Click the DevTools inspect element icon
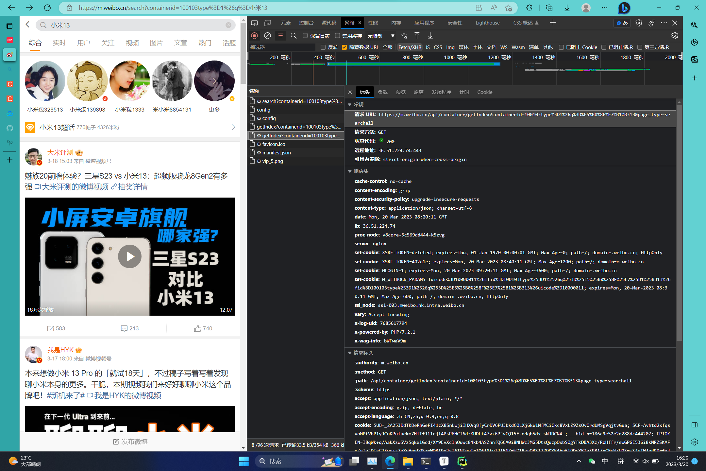Image resolution: width=706 pixels, height=471 pixels. click(x=254, y=23)
